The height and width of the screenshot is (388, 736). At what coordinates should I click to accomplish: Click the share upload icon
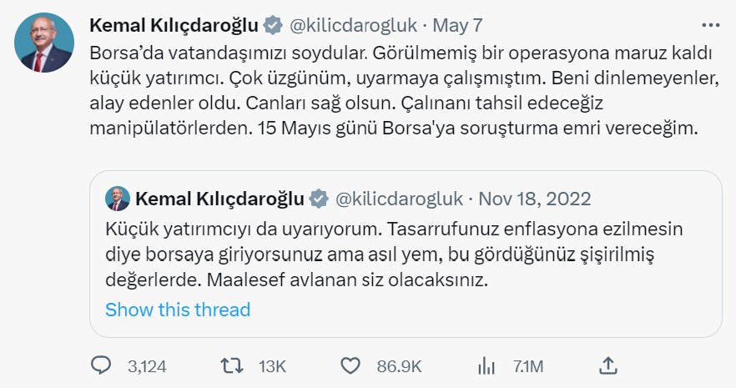point(608,365)
